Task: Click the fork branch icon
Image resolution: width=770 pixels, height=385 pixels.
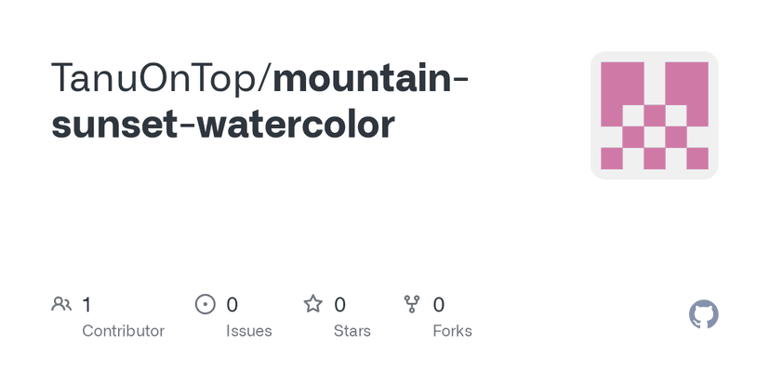Action: (x=412, y=303)
